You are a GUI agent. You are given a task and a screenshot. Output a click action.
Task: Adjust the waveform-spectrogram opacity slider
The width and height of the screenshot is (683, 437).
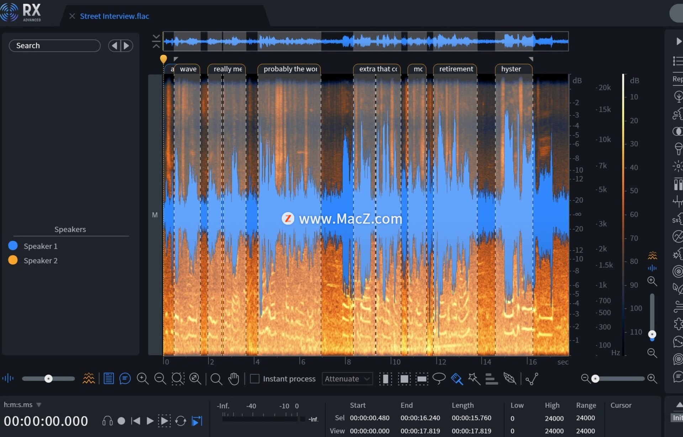(48, 379)
